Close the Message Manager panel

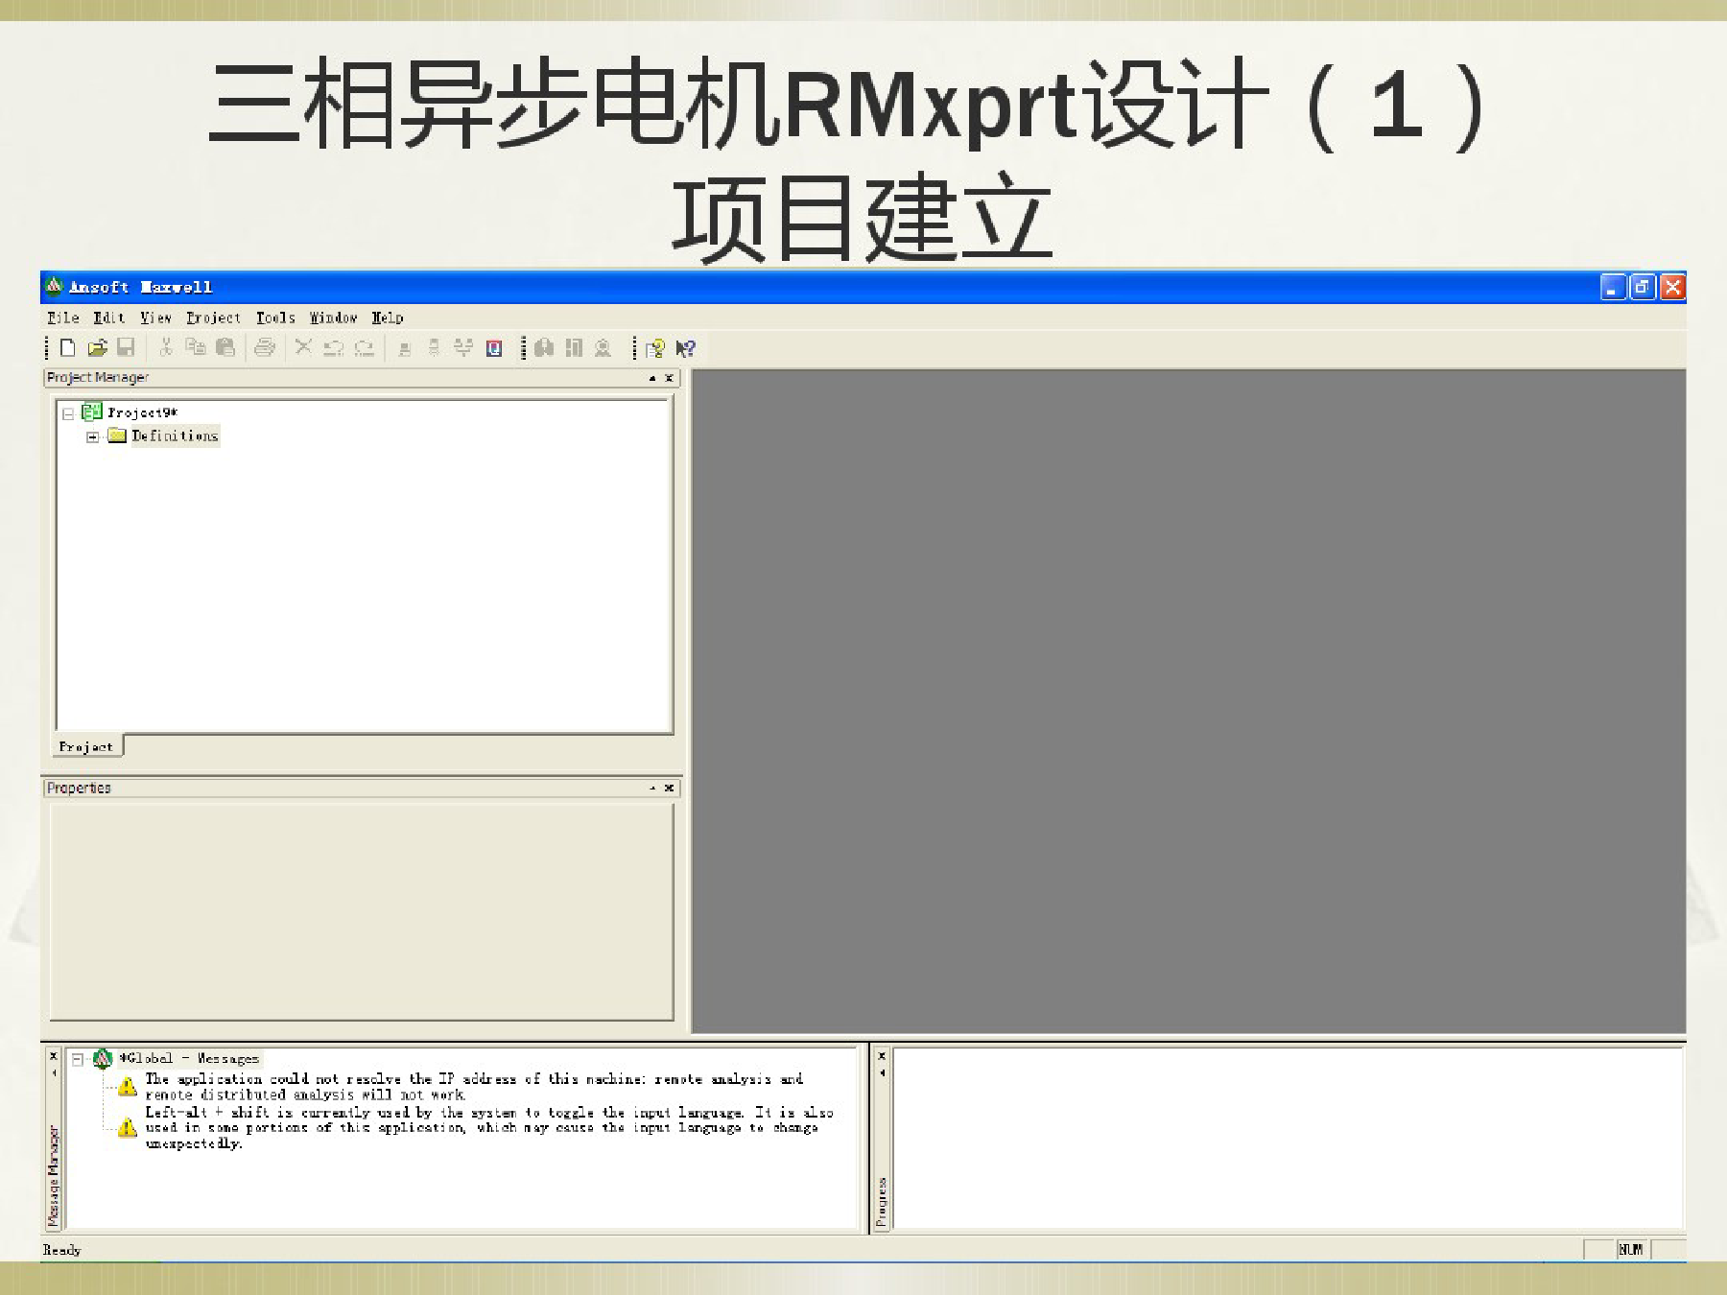click(x=54, y=1056)
